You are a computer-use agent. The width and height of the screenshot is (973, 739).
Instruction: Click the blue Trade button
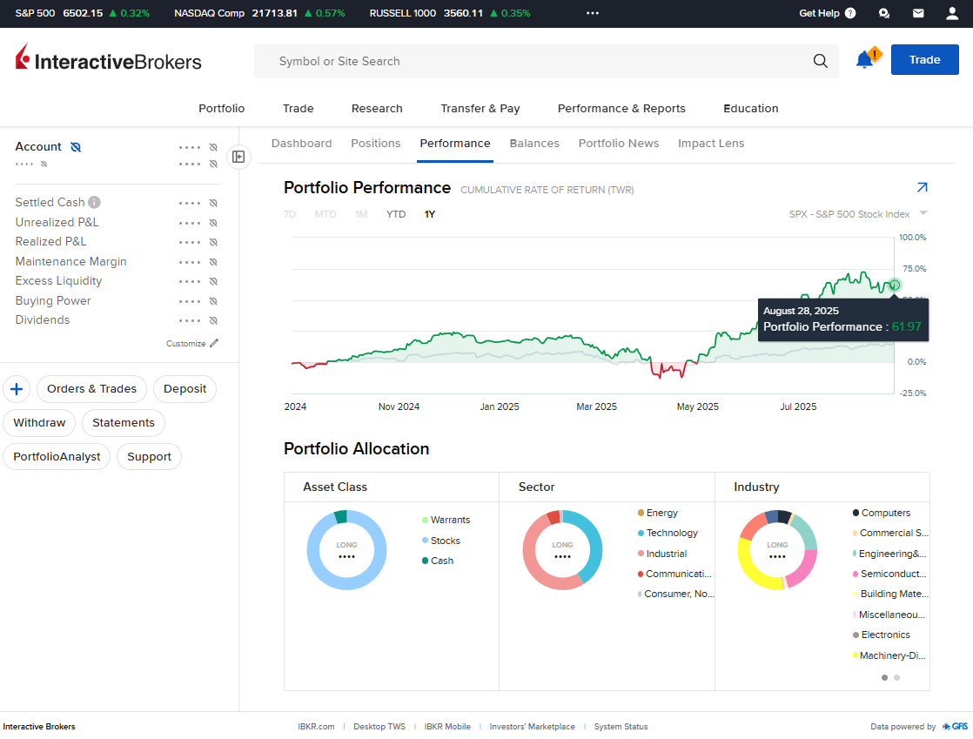tap(924, 59)
